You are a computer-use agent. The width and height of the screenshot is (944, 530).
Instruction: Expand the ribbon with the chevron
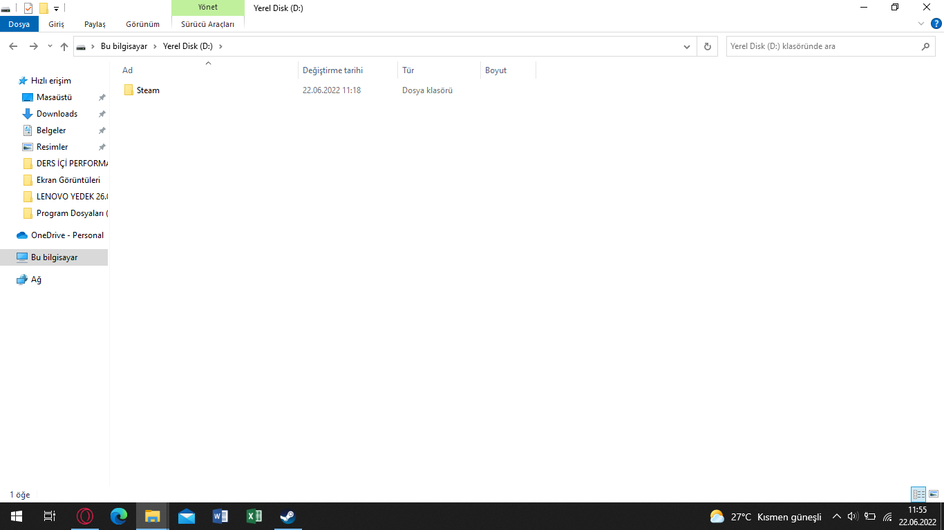(x=921, y=23)
